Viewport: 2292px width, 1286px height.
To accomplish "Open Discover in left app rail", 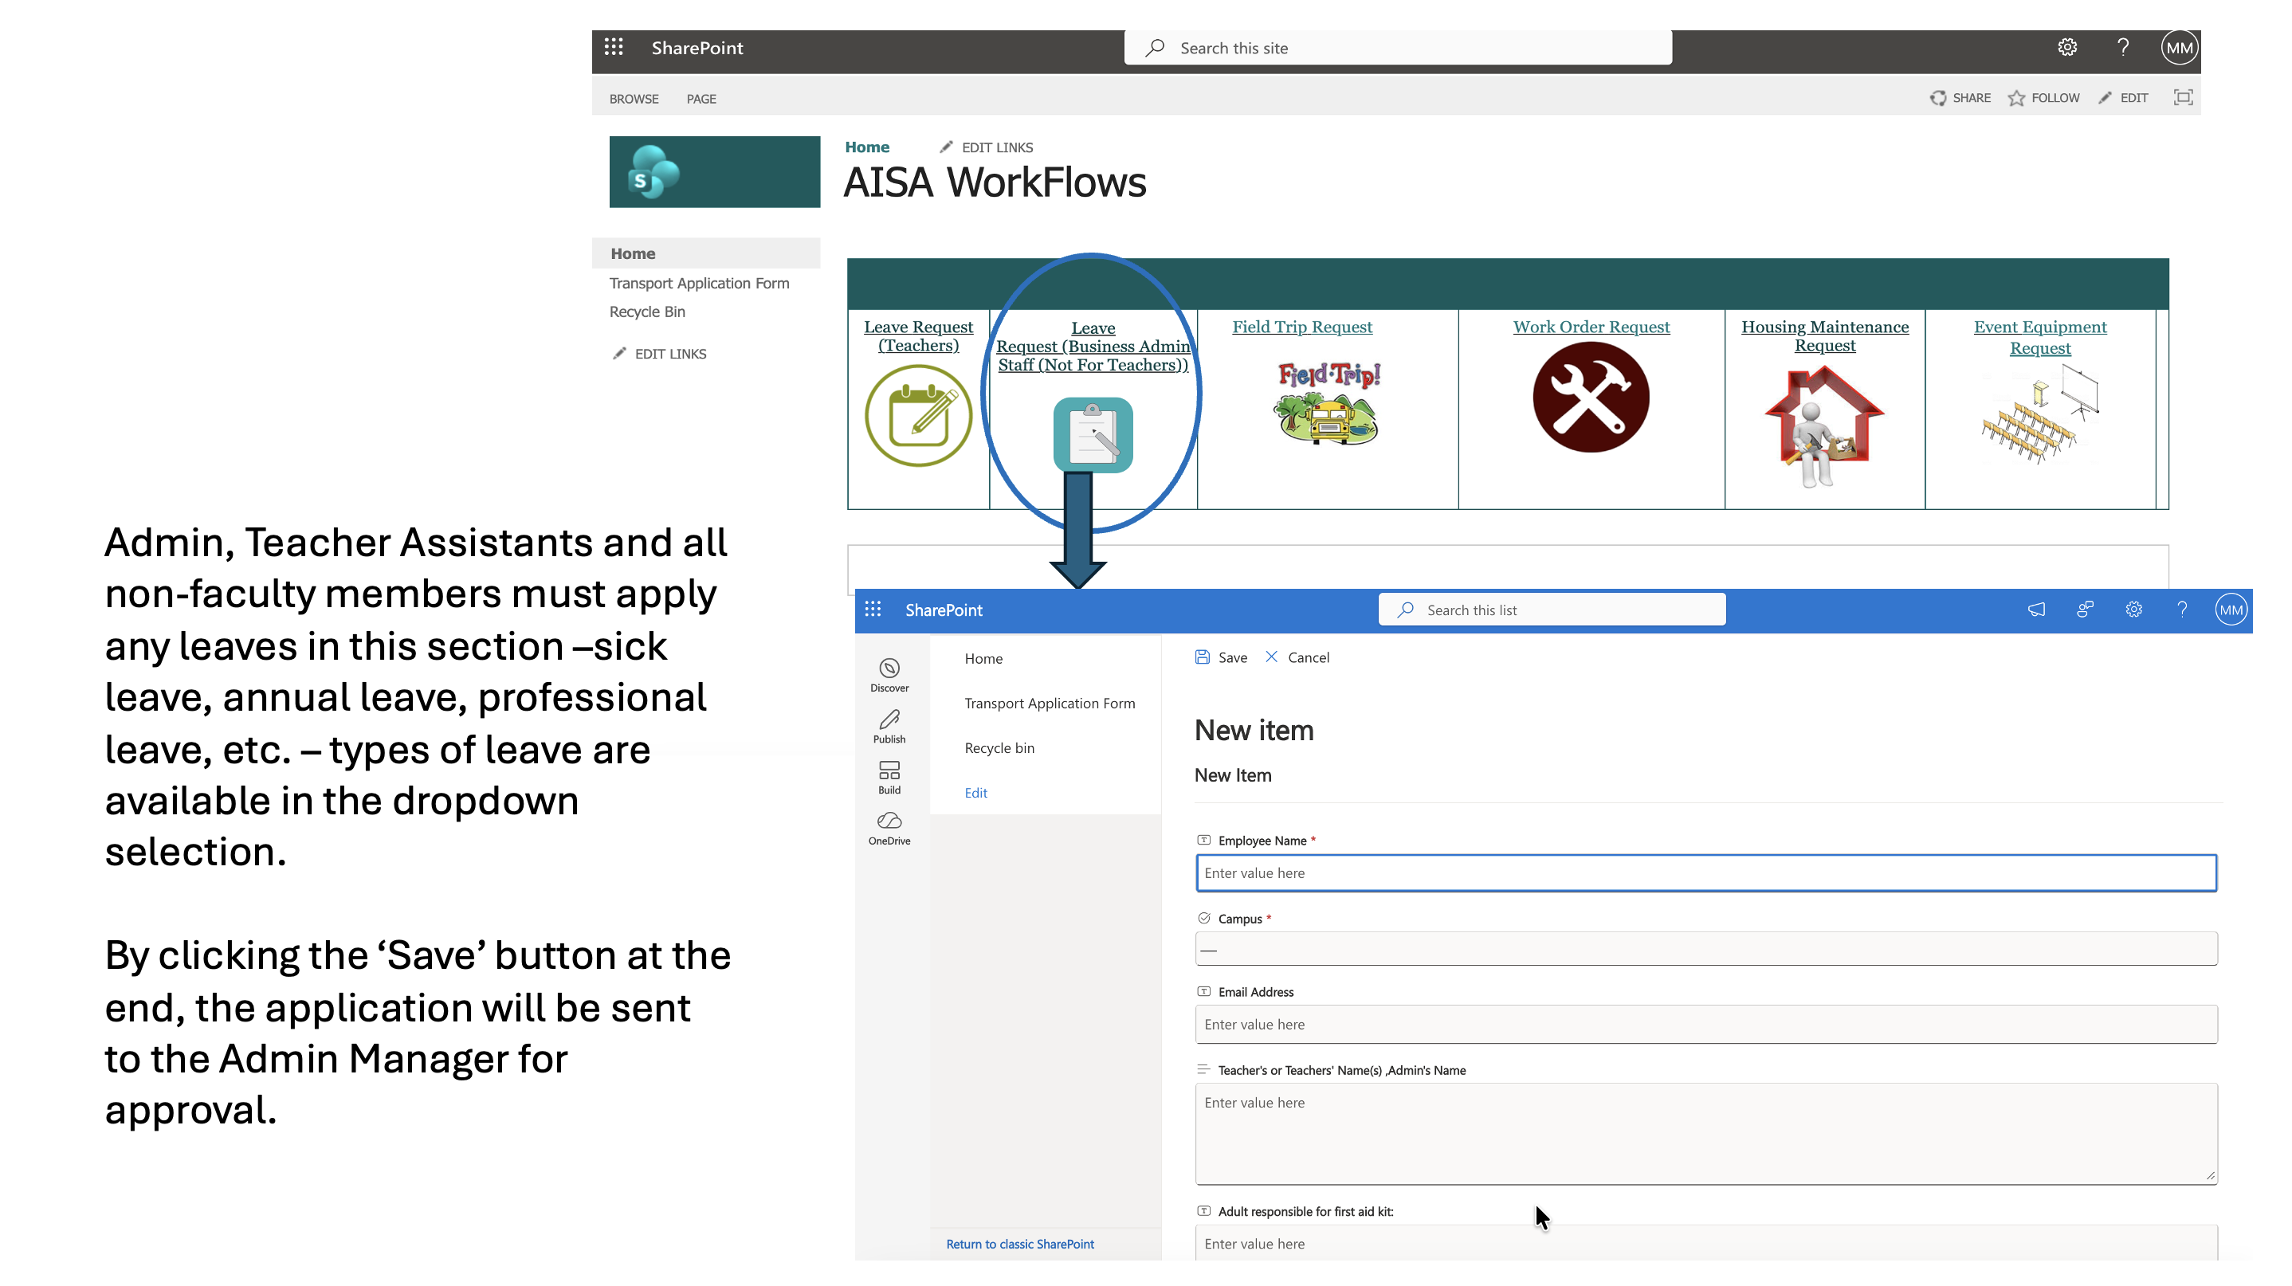I will point(889,675).
